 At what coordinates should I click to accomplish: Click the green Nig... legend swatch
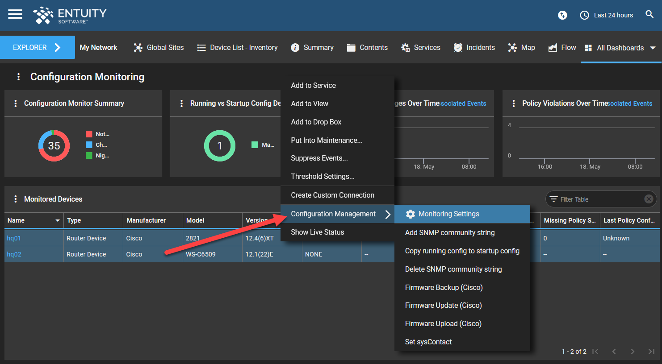tap(89, 155)
